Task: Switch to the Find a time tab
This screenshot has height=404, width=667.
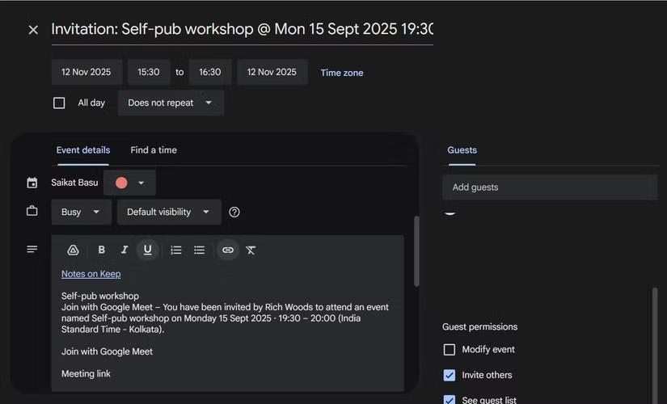Action: tap(154, 150)
